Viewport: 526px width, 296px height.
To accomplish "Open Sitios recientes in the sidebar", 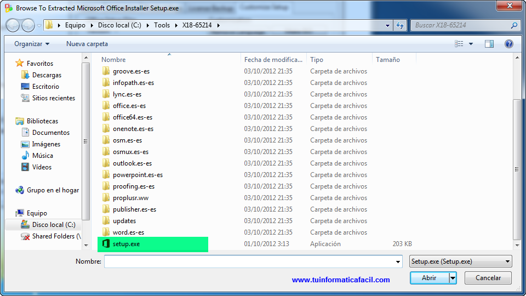I will pos(54,98).
